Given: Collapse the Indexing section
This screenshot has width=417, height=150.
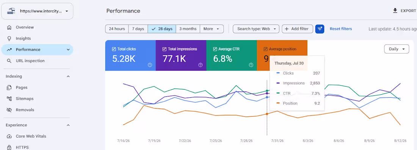Looking at the screenshot, I should pyautogui.click(x=68, y=77).
